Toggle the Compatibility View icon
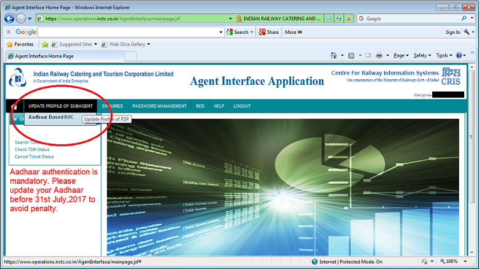479x269 pixels. click(x=329, y=18)
